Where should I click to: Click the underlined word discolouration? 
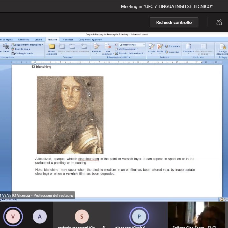pyautogui.click(x=89, y=159)
